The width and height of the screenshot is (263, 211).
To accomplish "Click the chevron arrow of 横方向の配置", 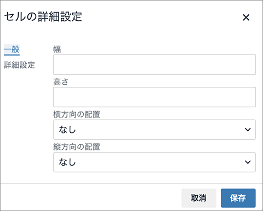I will (248, 130).
